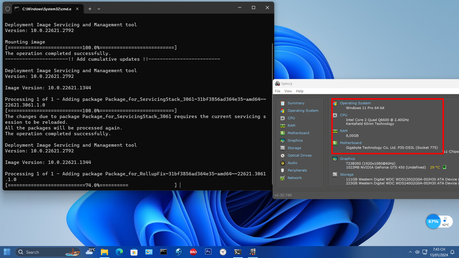Click the Speccy title bar app icon
This screenshot has height=258, width=459.
point(278,83)
